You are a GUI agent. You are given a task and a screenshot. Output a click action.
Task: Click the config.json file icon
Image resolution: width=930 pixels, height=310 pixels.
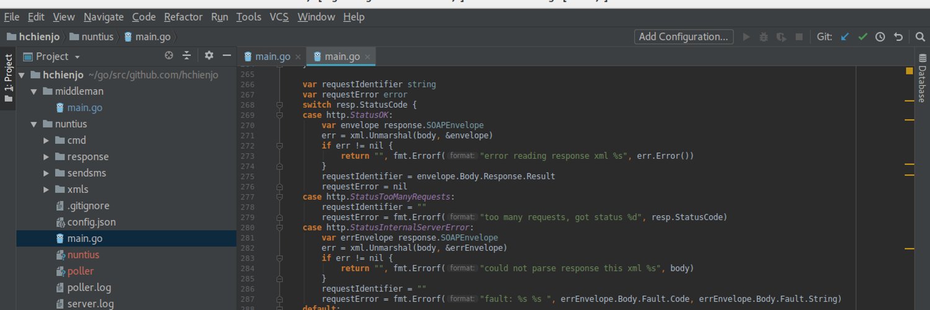click(60, 222)
